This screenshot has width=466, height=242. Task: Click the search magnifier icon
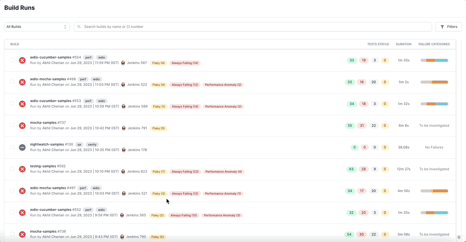coord(79,27)
